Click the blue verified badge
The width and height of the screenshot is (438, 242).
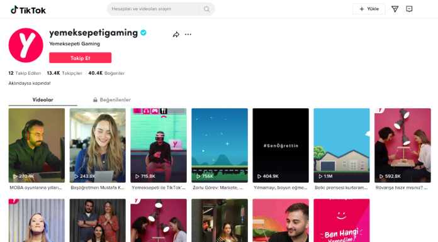click(x=143, y=33)
